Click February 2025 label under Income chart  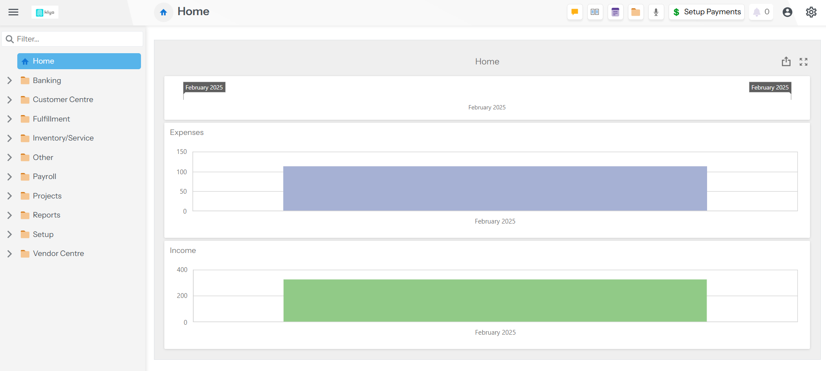[495, 333]
